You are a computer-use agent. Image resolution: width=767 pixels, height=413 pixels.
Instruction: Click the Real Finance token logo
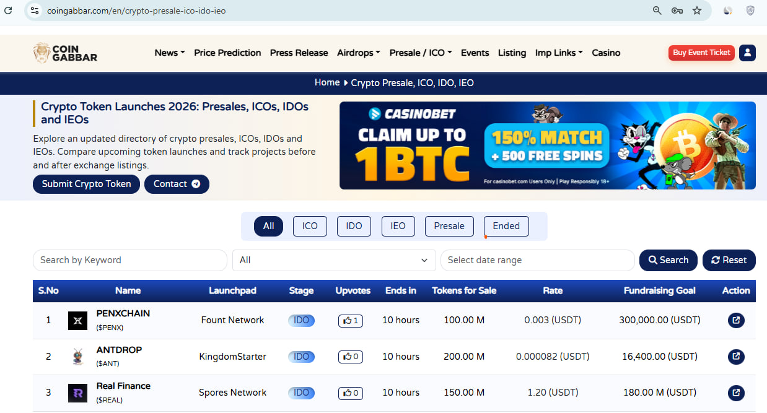(77, 393)
